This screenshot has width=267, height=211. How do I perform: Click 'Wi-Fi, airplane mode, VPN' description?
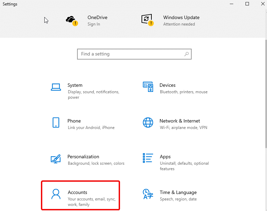[x=183, y=128]
